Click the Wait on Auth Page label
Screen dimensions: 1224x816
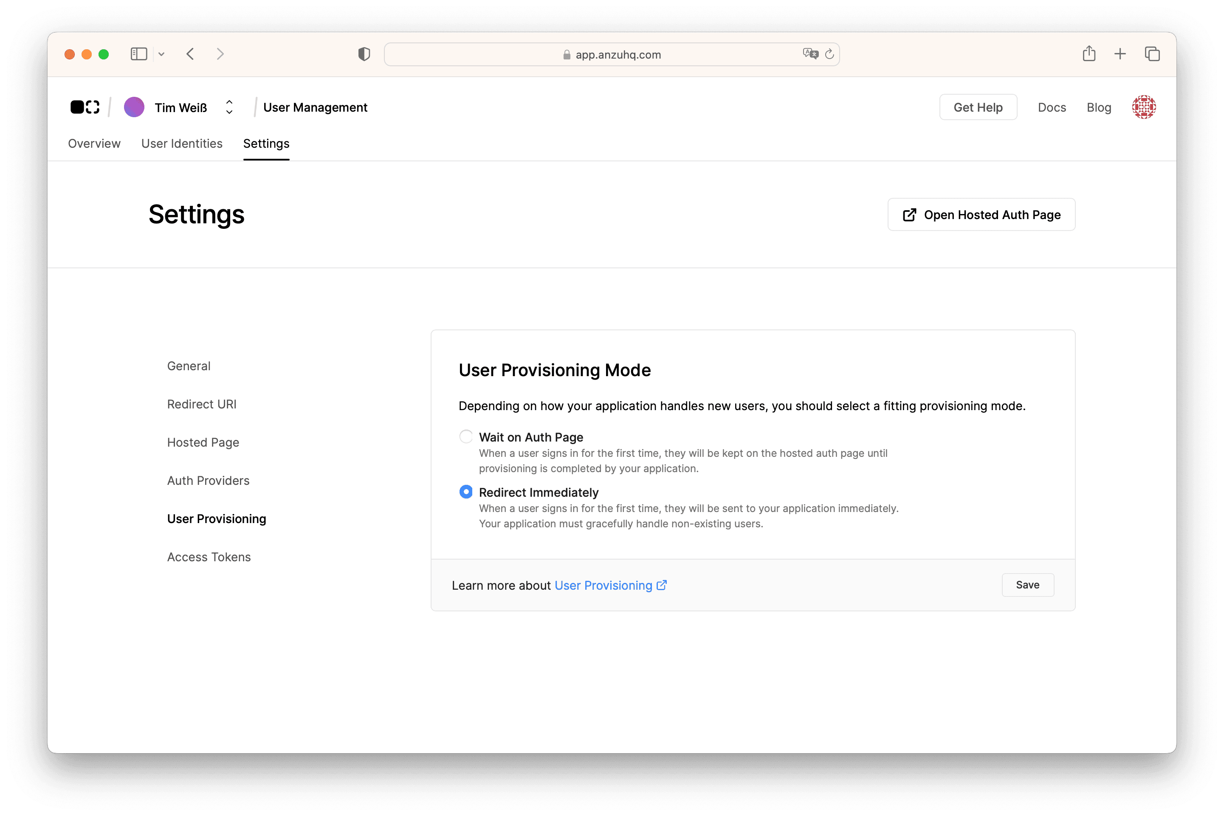coord(530,437)
